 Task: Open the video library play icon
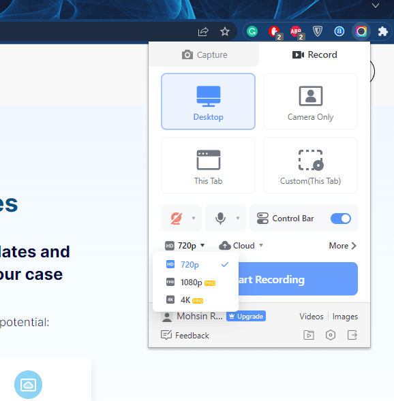pos(309,335)
